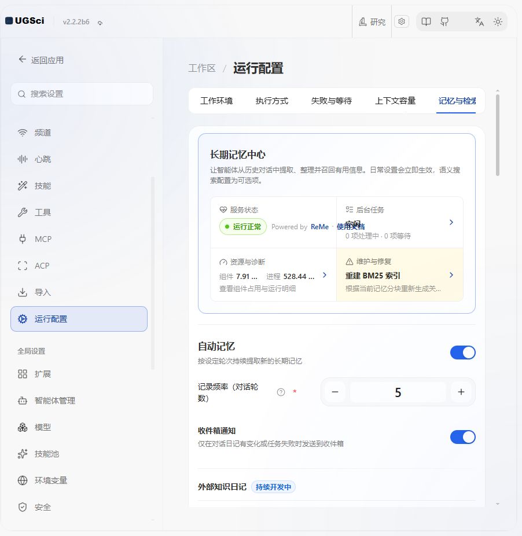The height and width of the screenshot is (536, 522).
Task: Toggle the light theme sun icon
Action: coord(498,22)
